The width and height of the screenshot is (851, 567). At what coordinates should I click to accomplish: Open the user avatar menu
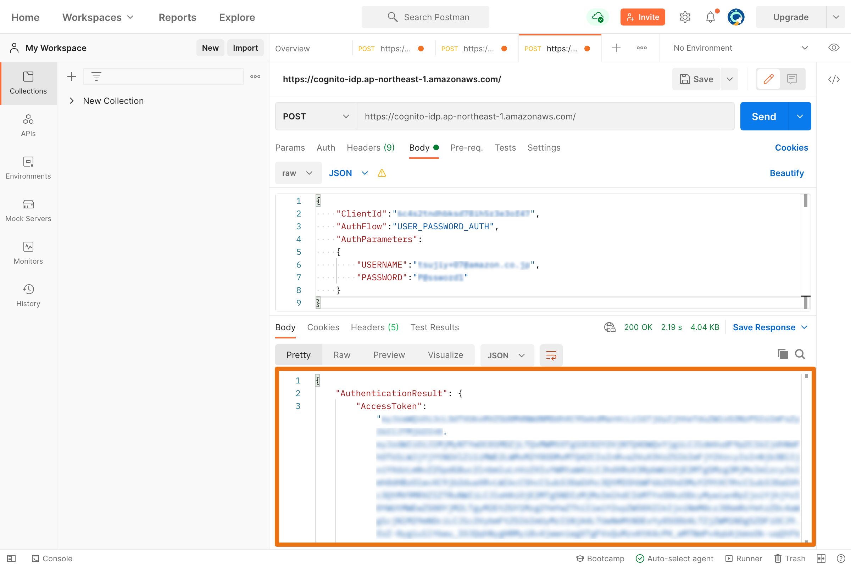pyautogui.click(x=736, y=17)
